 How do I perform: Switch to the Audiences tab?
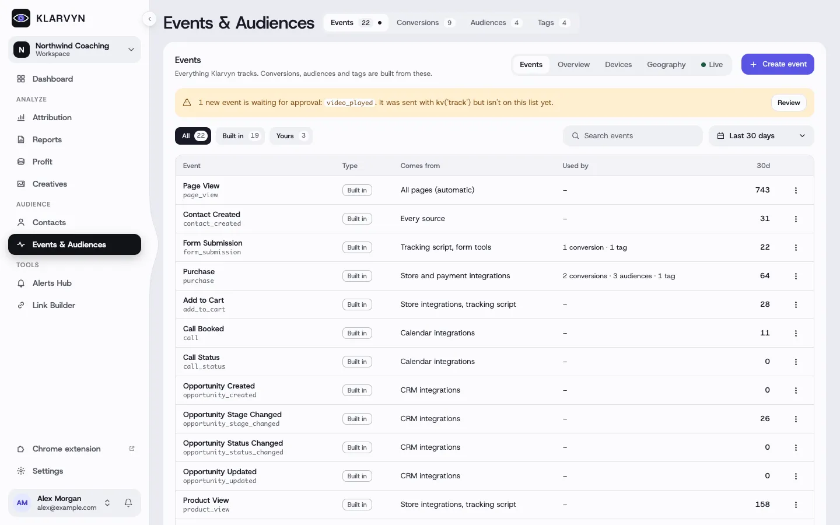click(496, 23)
